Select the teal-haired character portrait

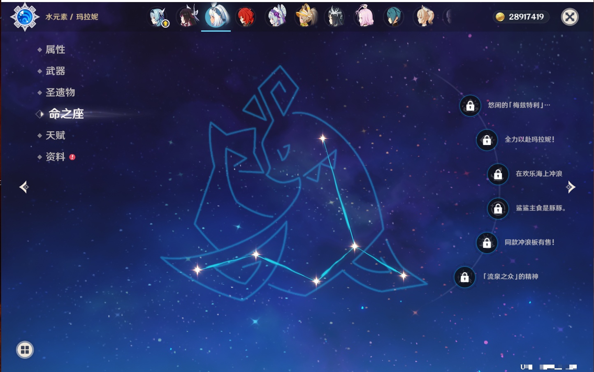(x=394, y=17)
